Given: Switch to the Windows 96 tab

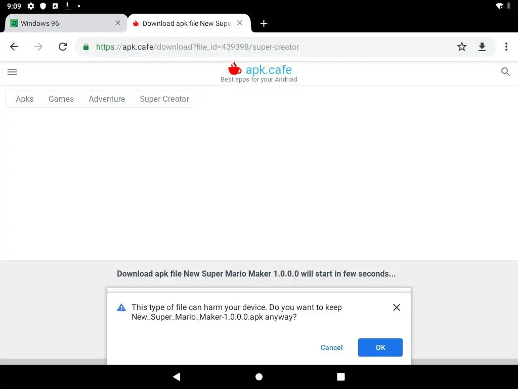Looking at the screenshot, I should pos(63,23).
